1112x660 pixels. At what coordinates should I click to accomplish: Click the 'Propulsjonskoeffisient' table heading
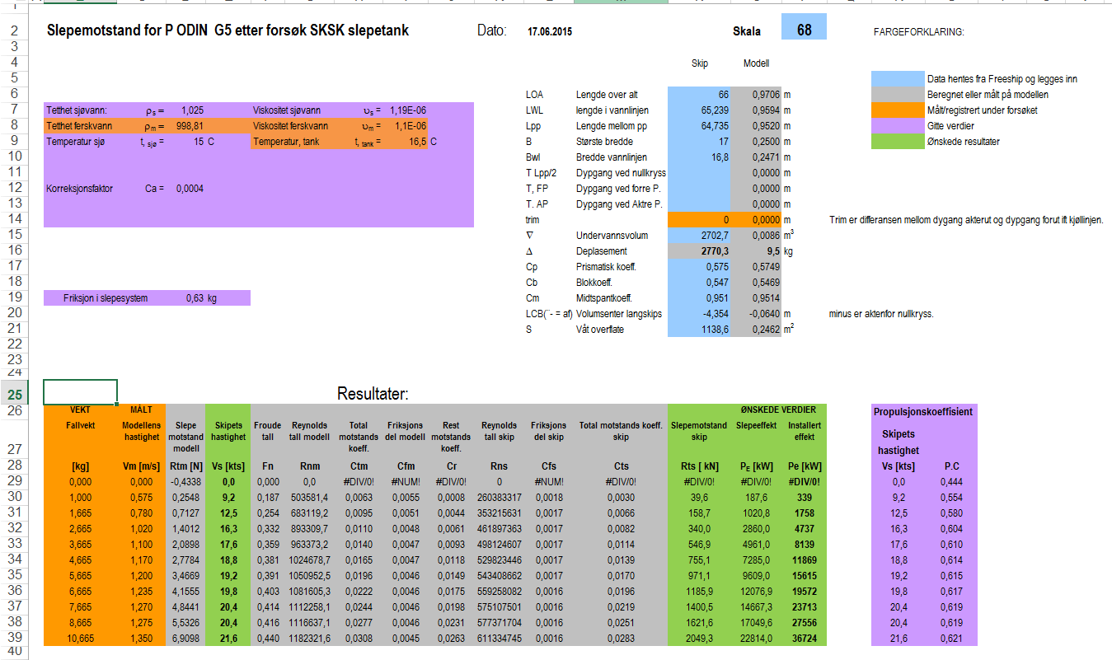point(922,411)
